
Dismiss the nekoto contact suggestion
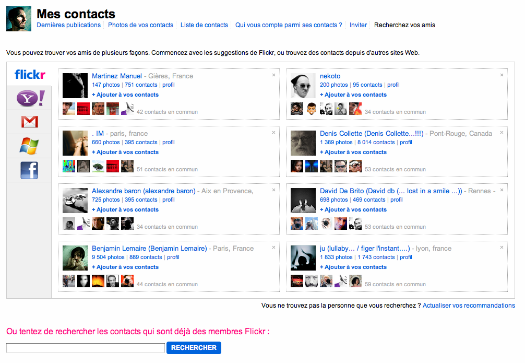pyautogui.click(x=502, y=75)
